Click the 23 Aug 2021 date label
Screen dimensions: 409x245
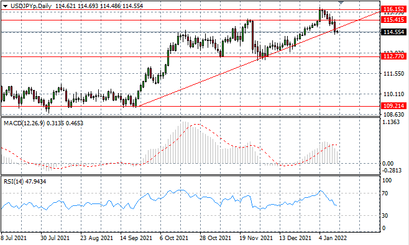(96, 238)
